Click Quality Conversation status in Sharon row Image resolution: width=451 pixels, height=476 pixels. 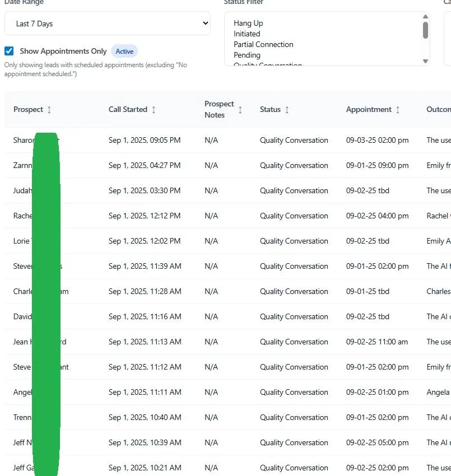[294, 140]
